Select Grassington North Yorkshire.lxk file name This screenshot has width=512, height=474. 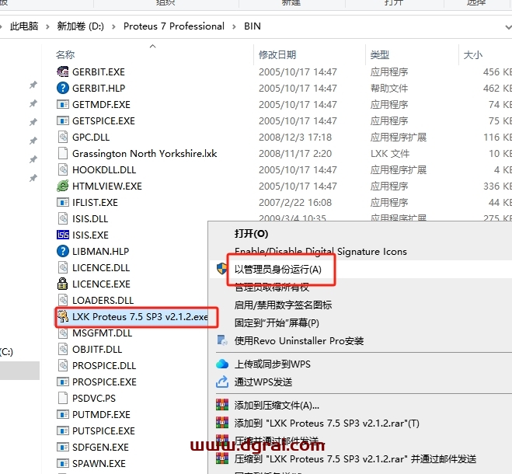tap(145, 154)
